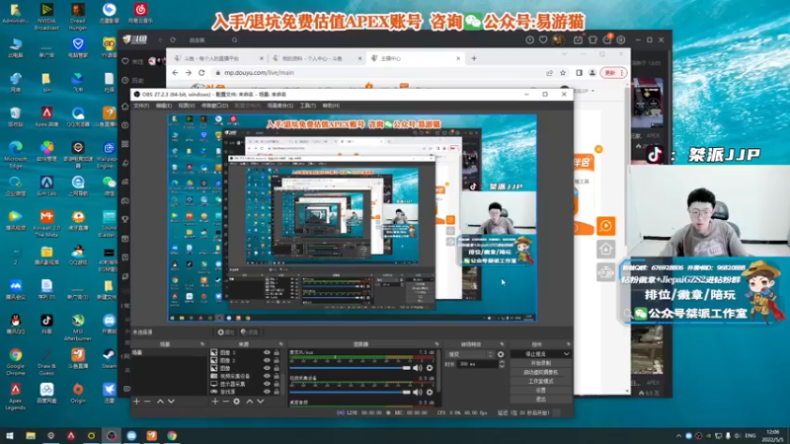Toggle lock on 图像 3 source
This screenshot has height=444, width=790.
click(x=276, y=353)
